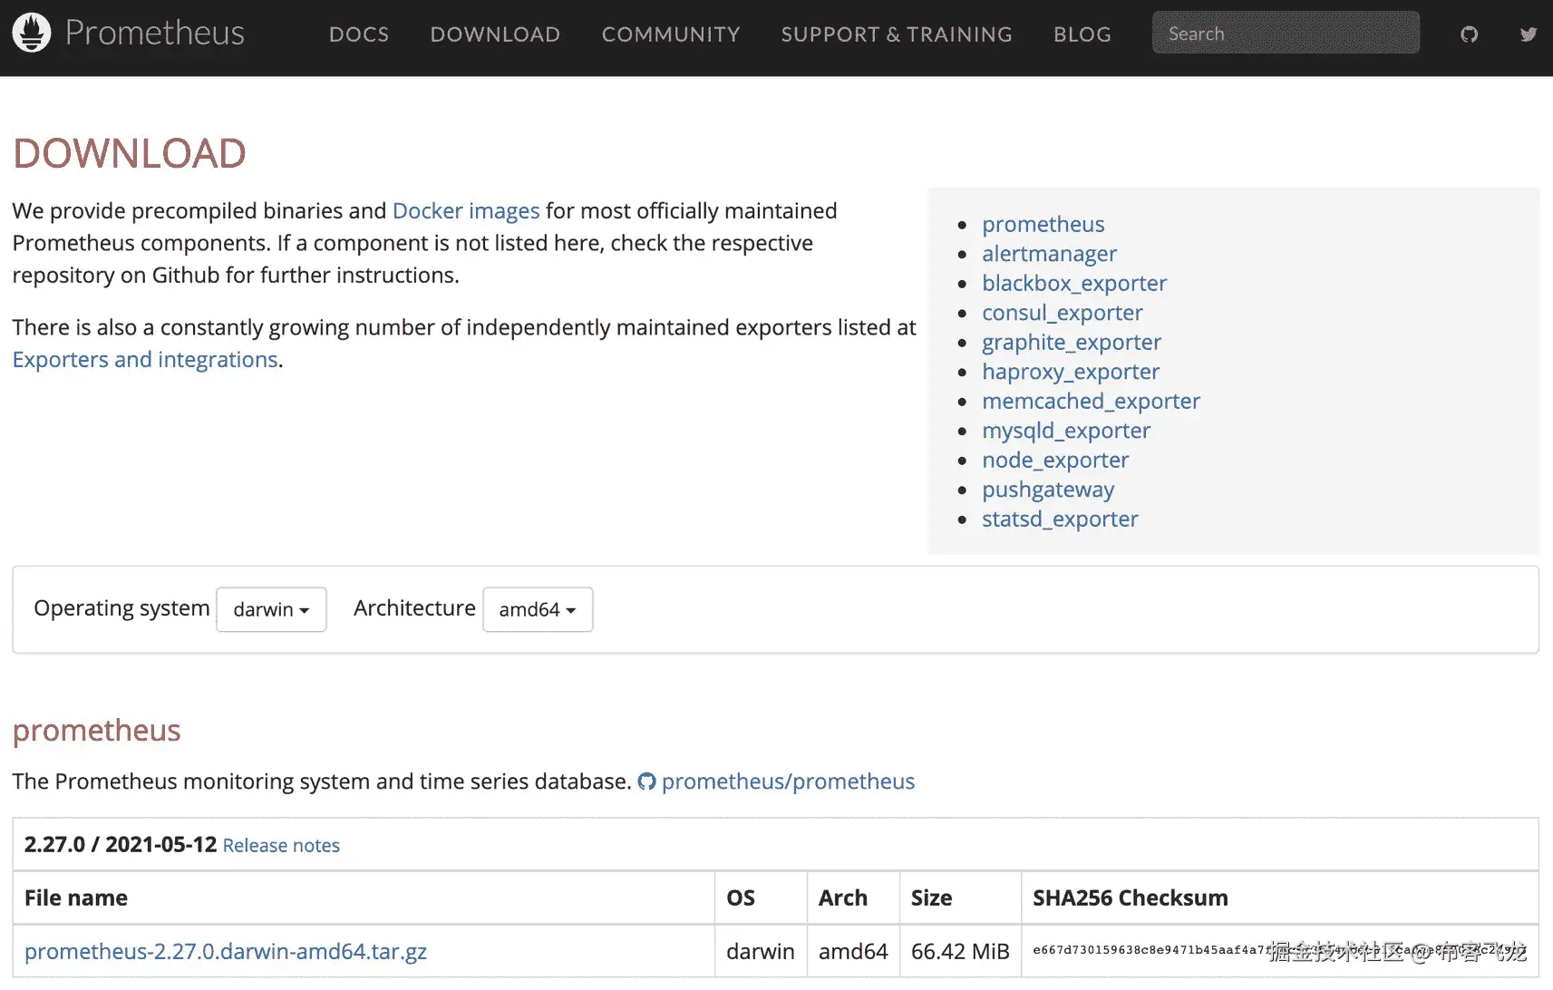Click the Prometheus flame logo icon

click(x=32, y=33)
